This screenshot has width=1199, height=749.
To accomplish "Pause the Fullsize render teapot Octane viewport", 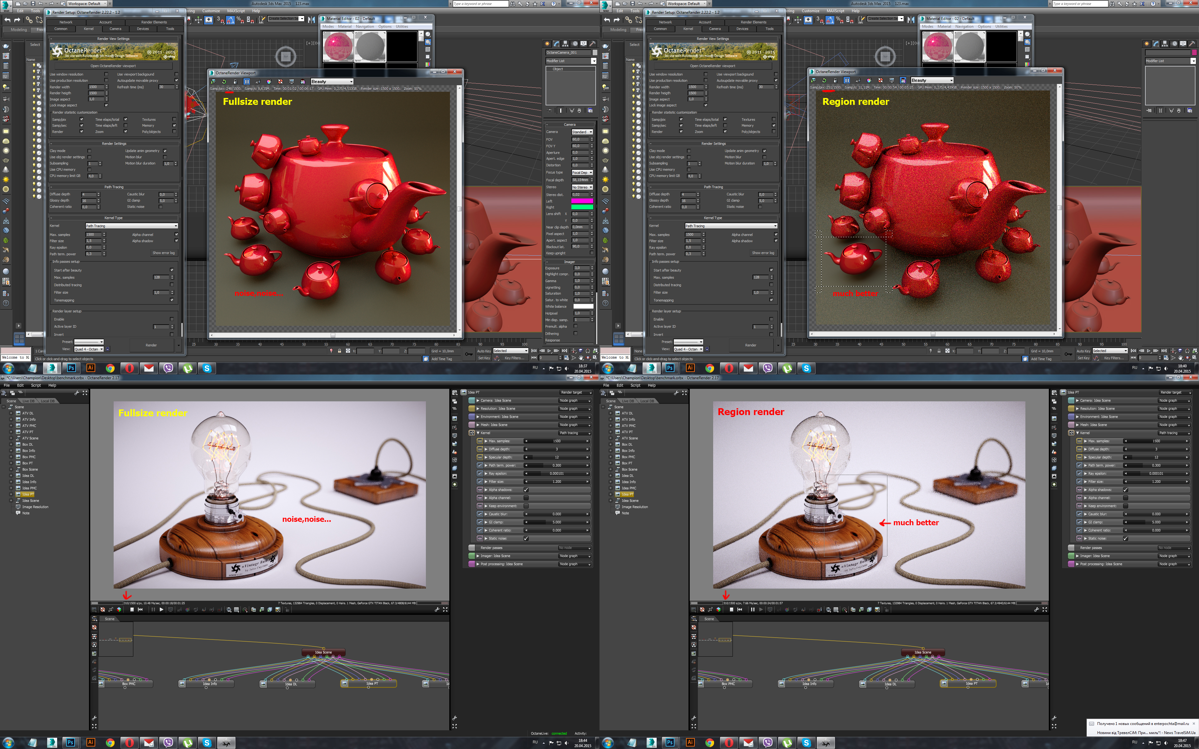I will point(246,81).
